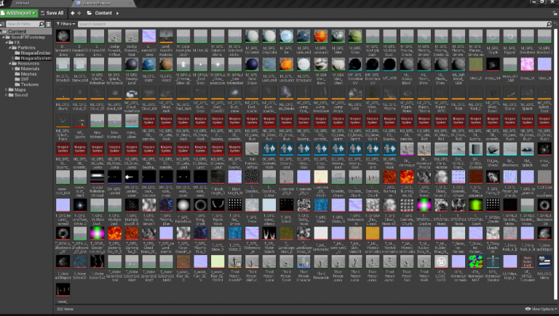Select the brown M_GFS_Wood sphere material

point(166,65)
